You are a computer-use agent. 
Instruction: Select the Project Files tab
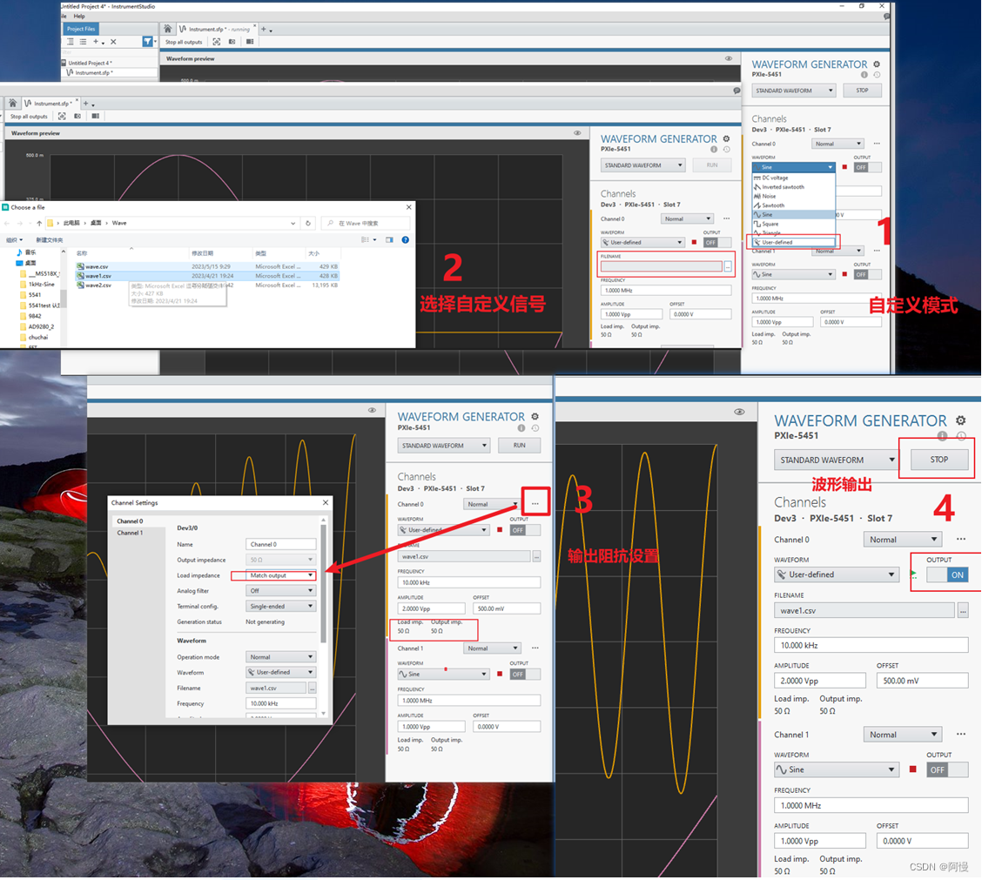81,29
